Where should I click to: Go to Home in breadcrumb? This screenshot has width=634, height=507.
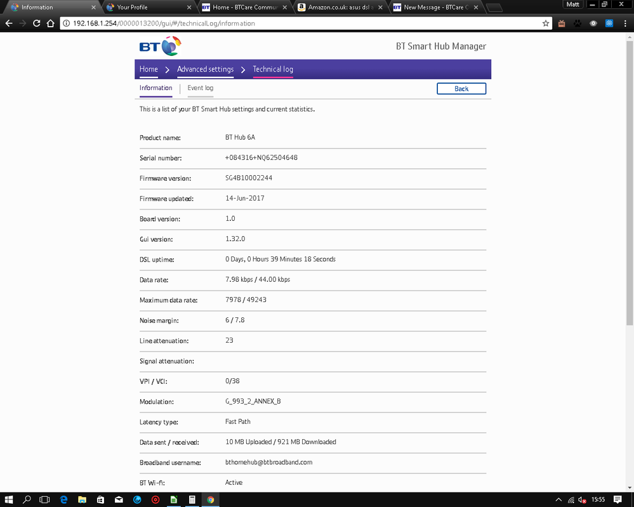(149, 69)
